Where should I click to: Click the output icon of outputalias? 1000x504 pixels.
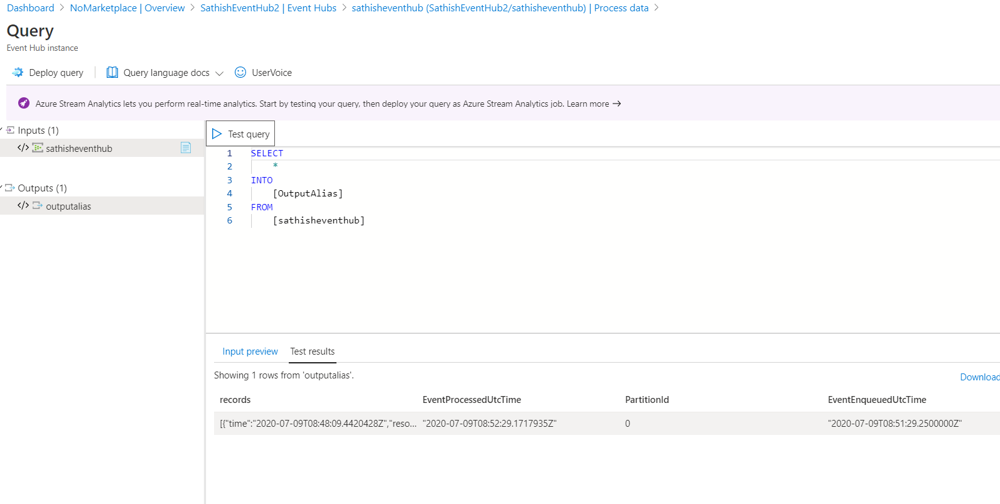[x=38, y=206]
